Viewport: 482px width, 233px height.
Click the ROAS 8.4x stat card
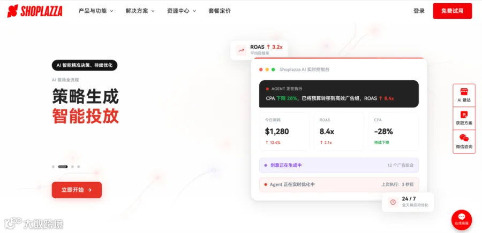(x=339, y=131)
